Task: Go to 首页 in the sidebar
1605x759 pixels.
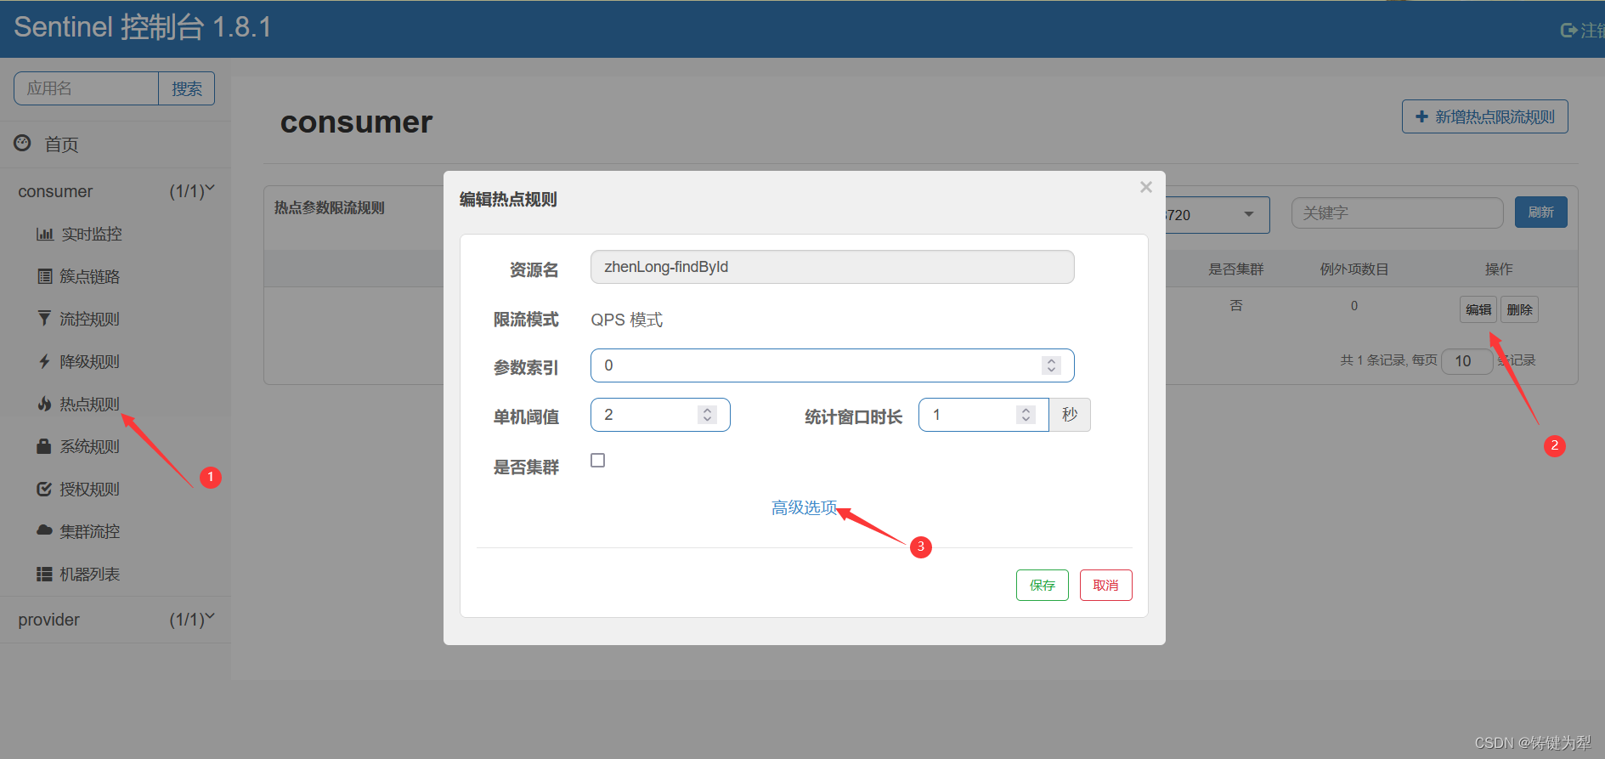Action: (x=61, y=144)
